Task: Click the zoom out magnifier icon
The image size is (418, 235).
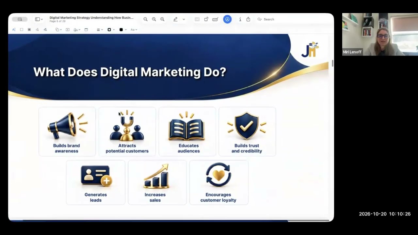Action: pyautogui.click(x=145, y=19)
